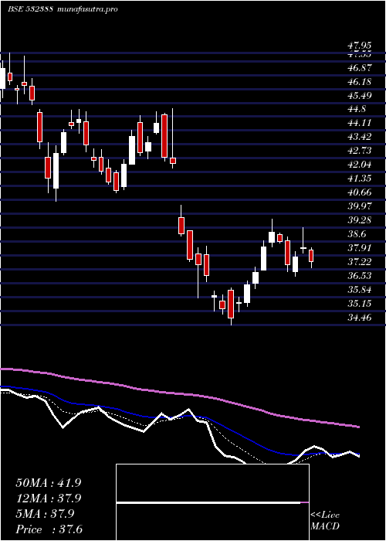Click the 42.73 price axis label

tap(360, 151)
